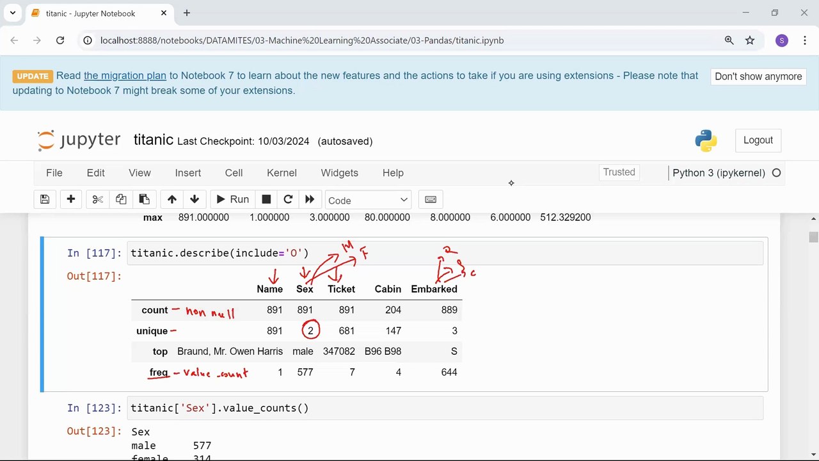The height and width of the screenshot is (461, 819).
Task: Open the Help menu
Action: (393, 173)
